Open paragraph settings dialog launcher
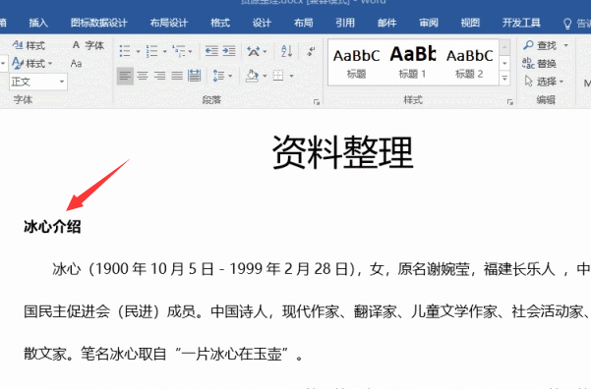The height and width of the screenshot is (389, 591). click(317, 102)
